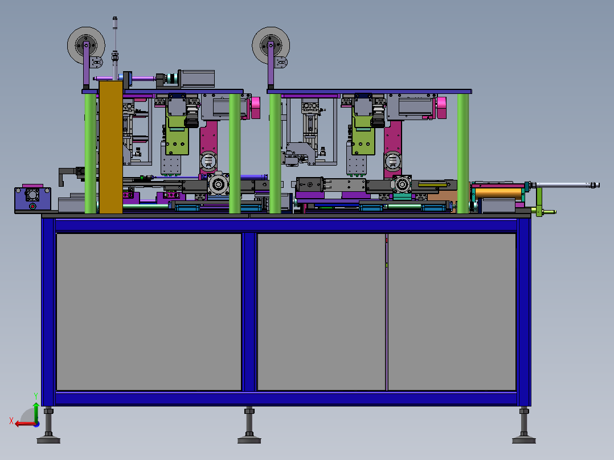The height and width of the screenshot is (460, 614).
Task: Select the tall orange-brown vertical panel
Action: [x=111, y=147]
